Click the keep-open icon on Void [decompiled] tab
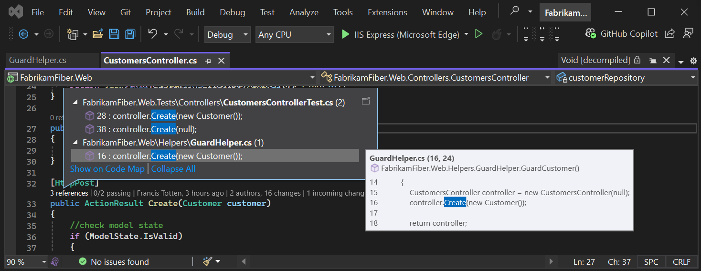Image resolution: width=701 pixels, height=271 pixels. pyautogui.click(x=653, y=60)
